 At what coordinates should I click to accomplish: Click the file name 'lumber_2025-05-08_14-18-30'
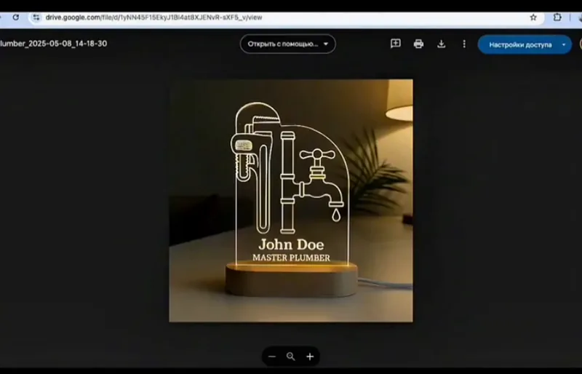pos(53,44)
